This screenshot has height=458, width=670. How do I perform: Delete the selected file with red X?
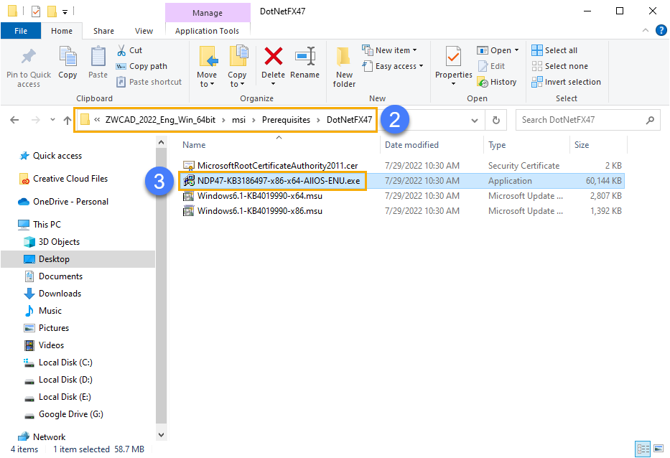(x=273, y=57)
